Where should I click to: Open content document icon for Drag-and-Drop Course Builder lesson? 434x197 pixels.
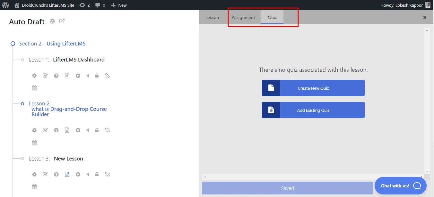pos(67,130)
